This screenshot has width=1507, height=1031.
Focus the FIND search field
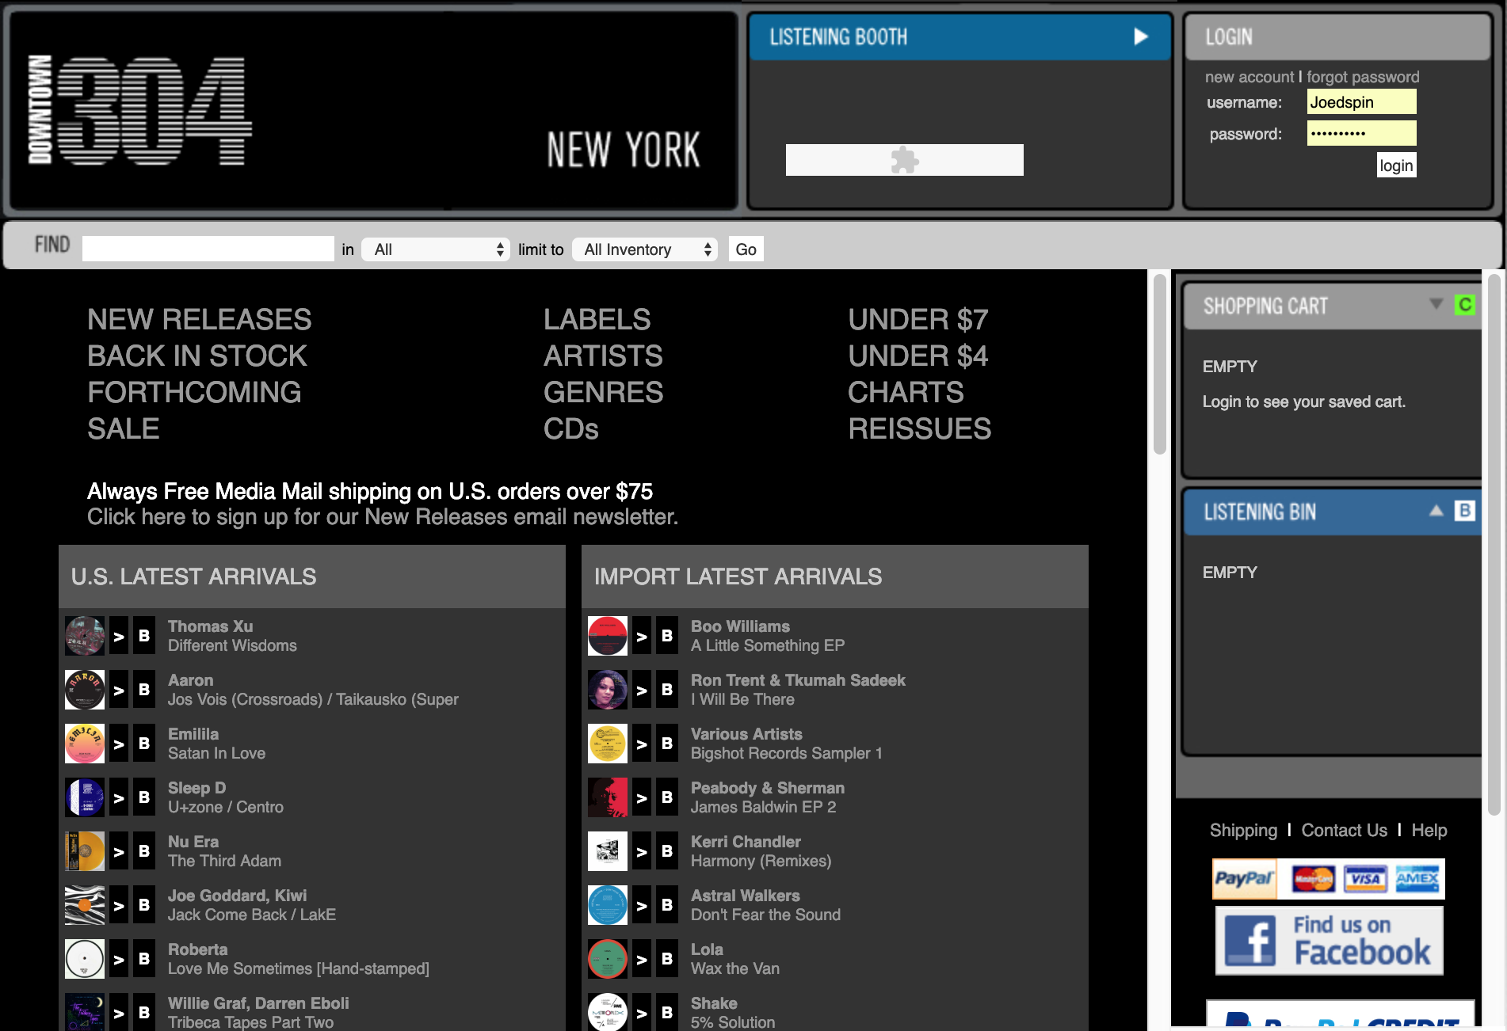pyautogui.click(x=208, y=249)
